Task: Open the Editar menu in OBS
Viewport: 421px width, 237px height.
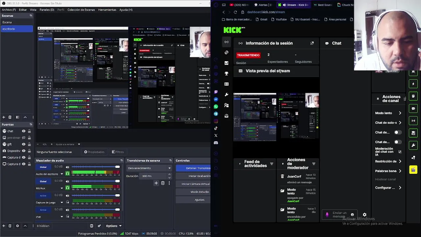Action: [23, 10]
